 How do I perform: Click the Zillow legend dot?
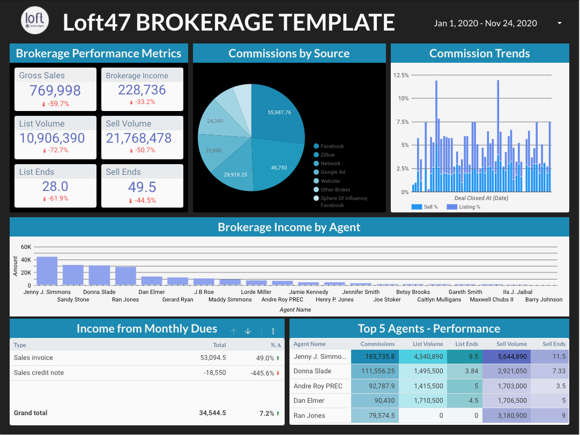316,155
